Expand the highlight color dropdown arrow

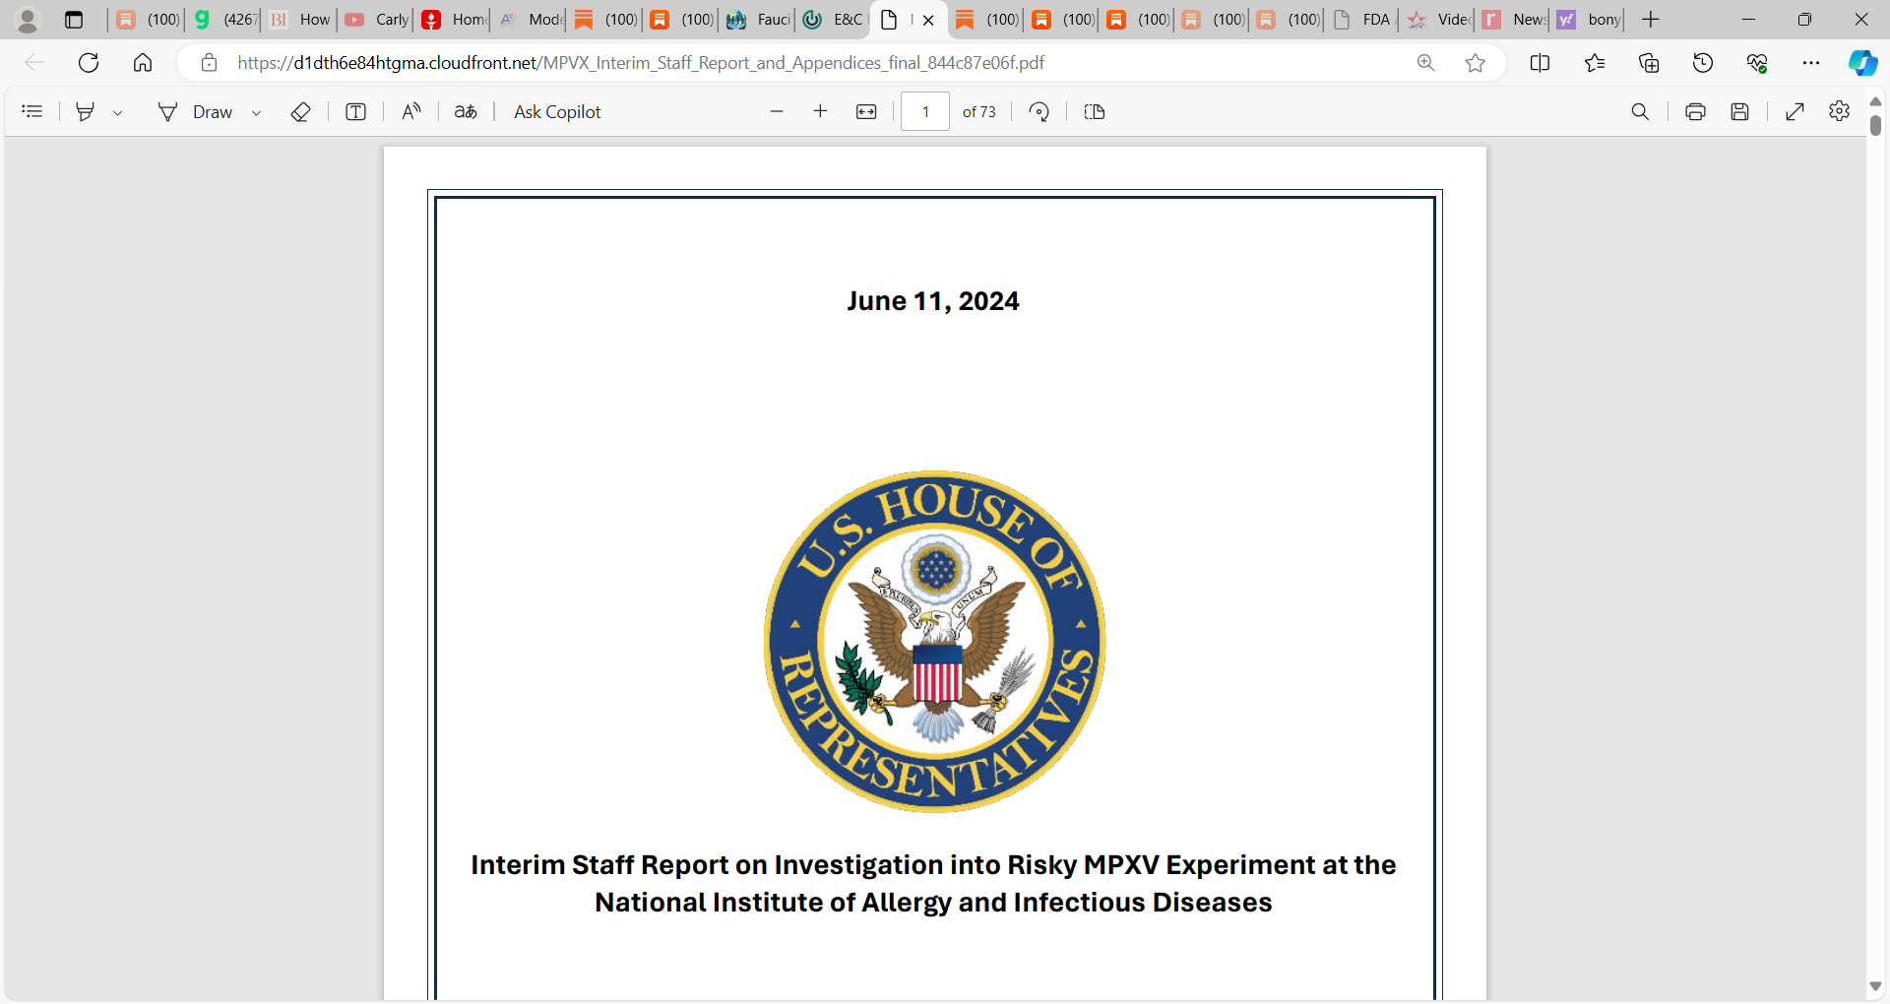[117, 113]
